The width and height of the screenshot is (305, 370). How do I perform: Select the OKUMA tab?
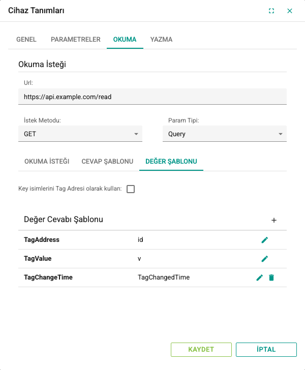(x=125, y=40)
